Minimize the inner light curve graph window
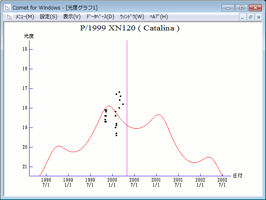This screenshot has width=266, height=200. click(x=243, y=17)
